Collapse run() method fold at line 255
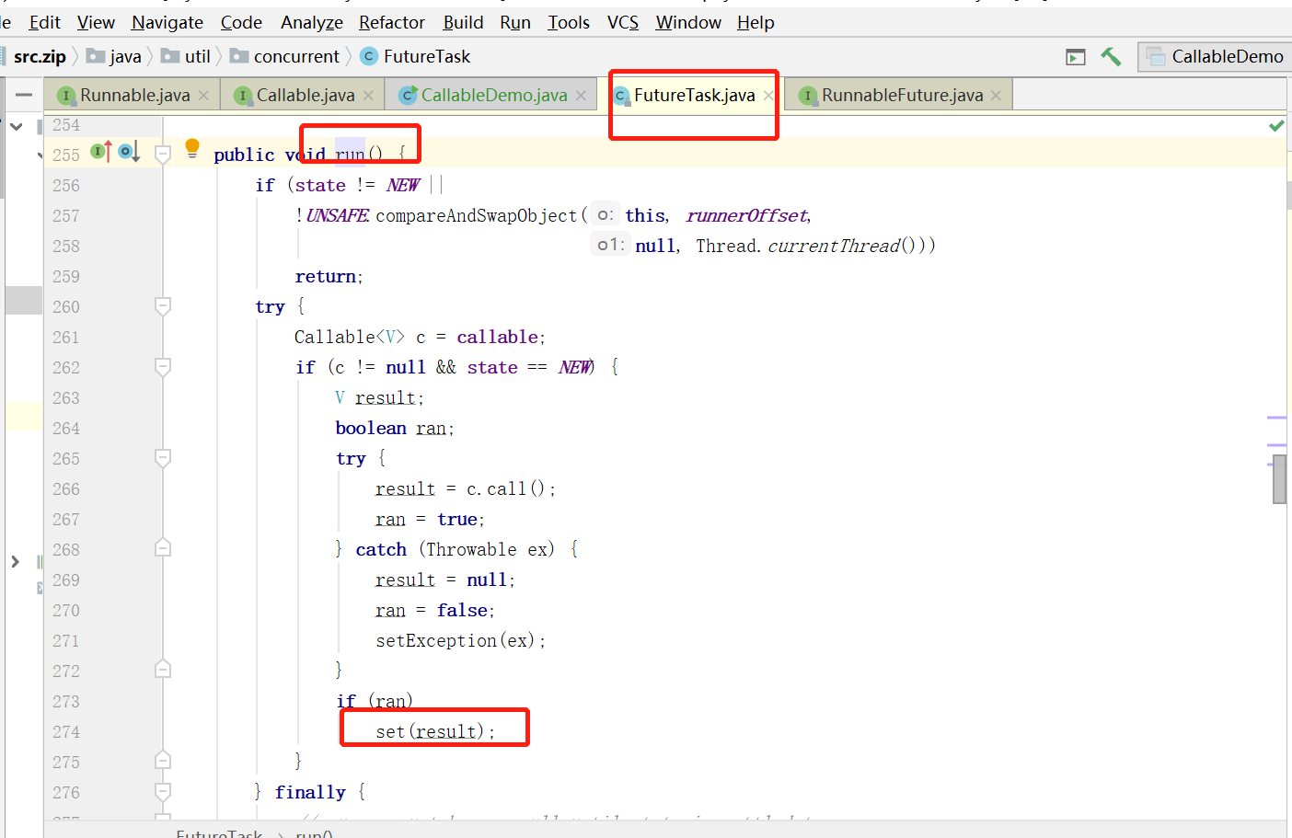1292x838 pixels. [x=163, y=154]
